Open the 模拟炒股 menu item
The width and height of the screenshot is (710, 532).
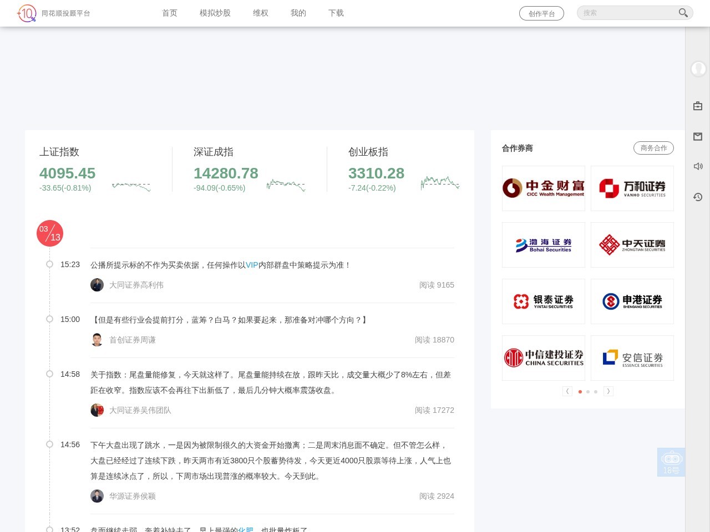[215, 13]
